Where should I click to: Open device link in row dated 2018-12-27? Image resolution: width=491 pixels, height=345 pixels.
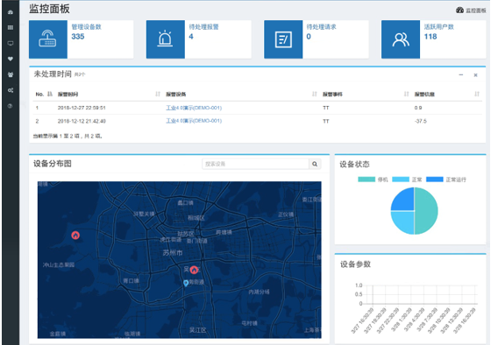tap(194, 108)
